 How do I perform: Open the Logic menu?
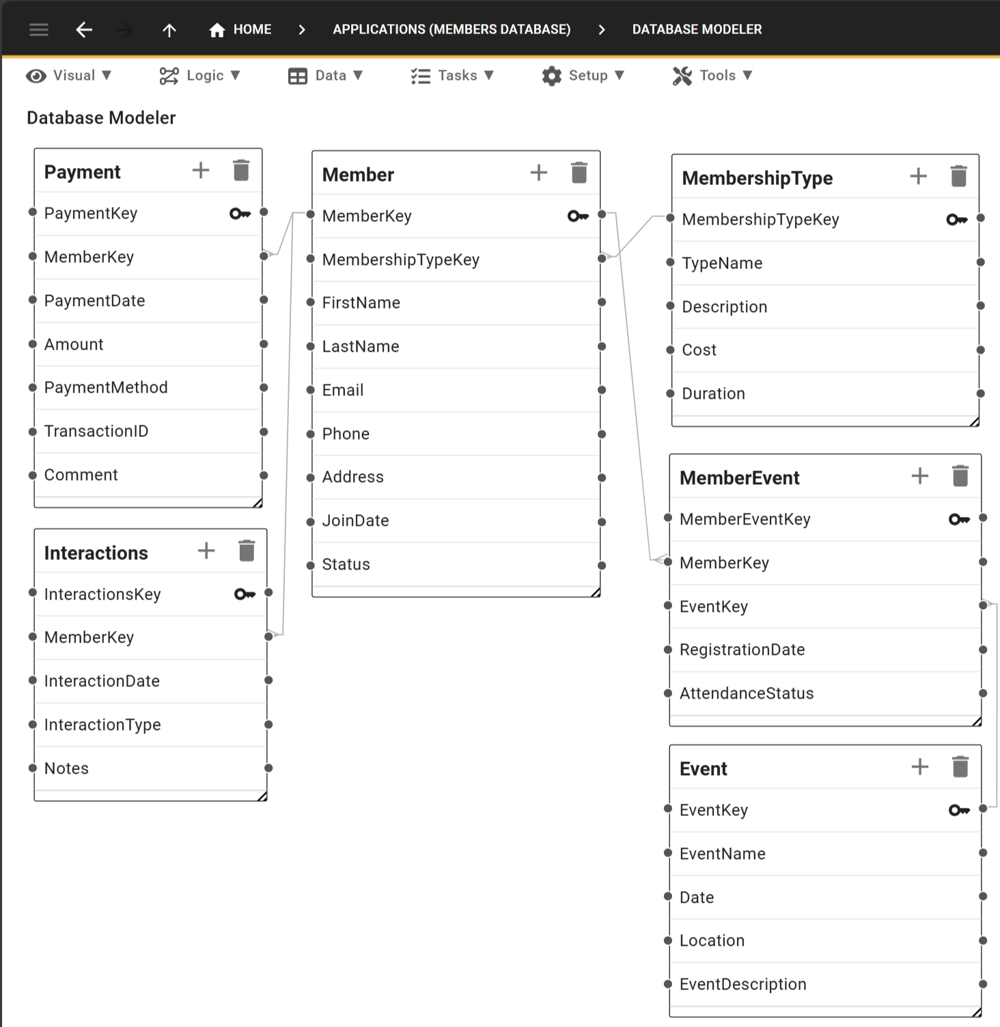click(x=199, y=75)
